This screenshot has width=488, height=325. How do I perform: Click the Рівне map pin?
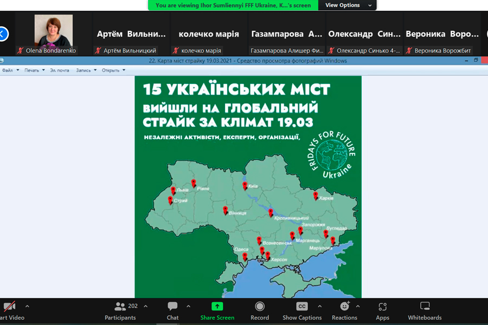[194, 184]
